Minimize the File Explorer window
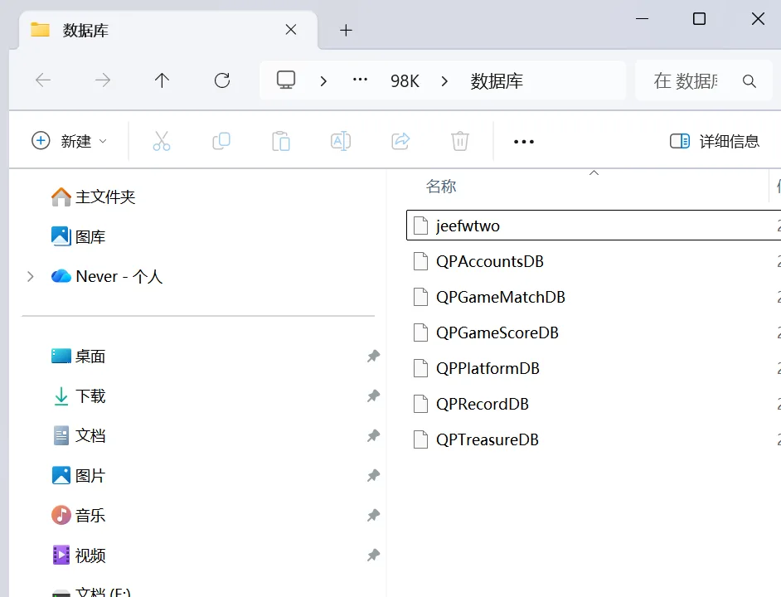 pyautogui.click(x=642, y=19)
